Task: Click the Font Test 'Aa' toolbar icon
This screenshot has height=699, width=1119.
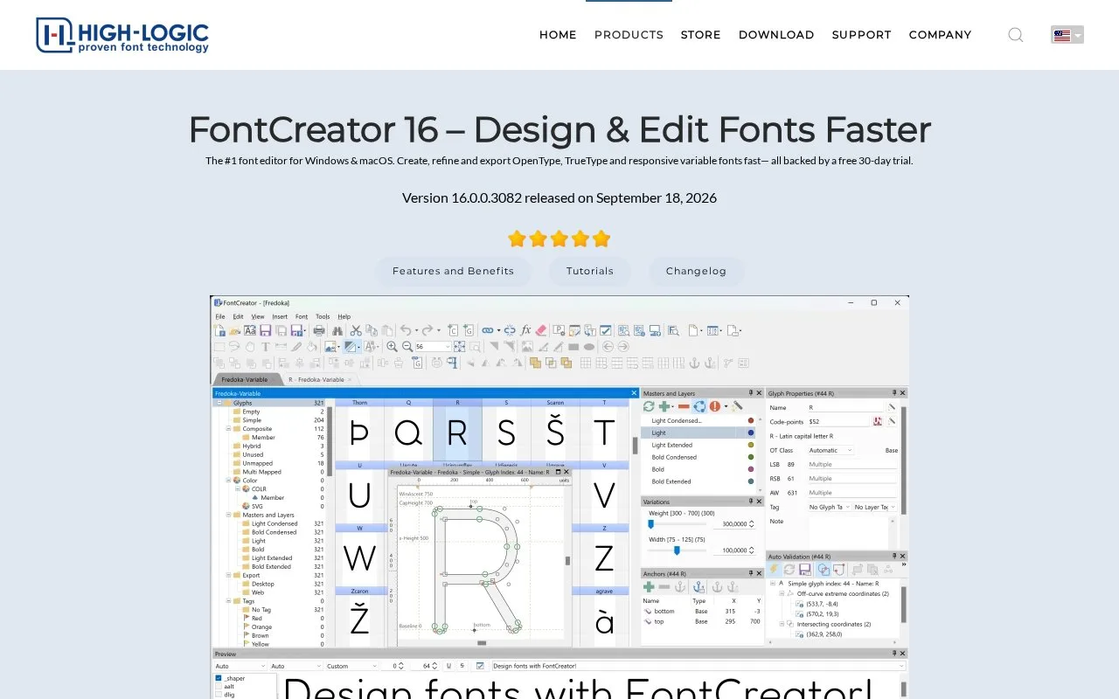Action: click(250, 330)
